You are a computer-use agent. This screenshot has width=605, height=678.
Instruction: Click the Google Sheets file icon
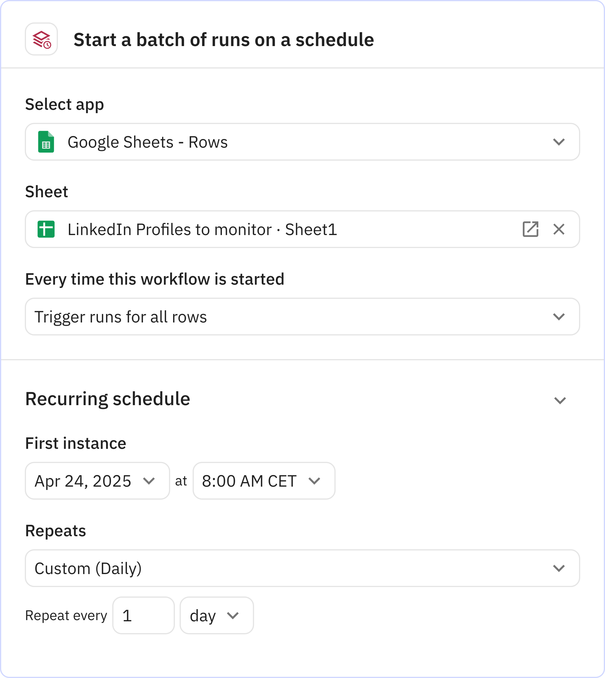[x=46, y=142]
